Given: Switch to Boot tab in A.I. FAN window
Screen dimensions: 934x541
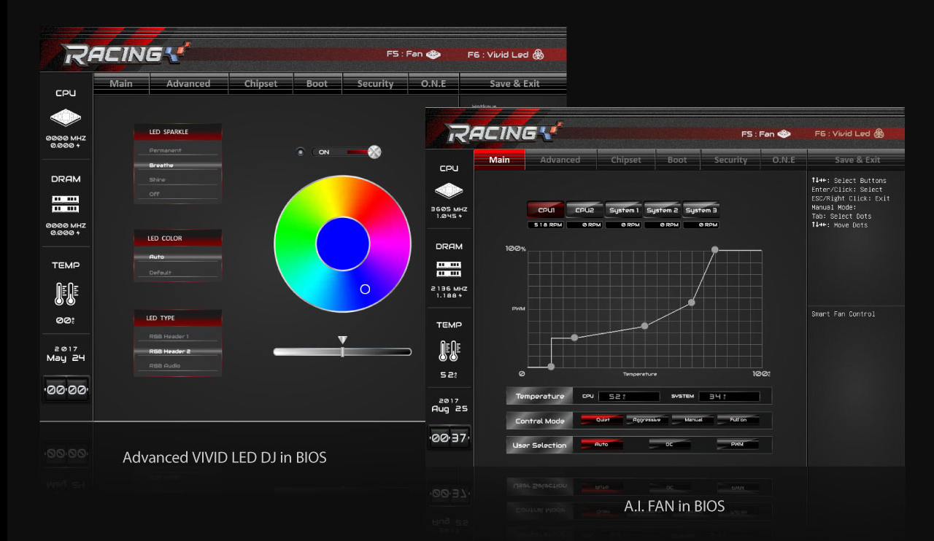Looking at the screenshot, I should (x=677, y=160).
